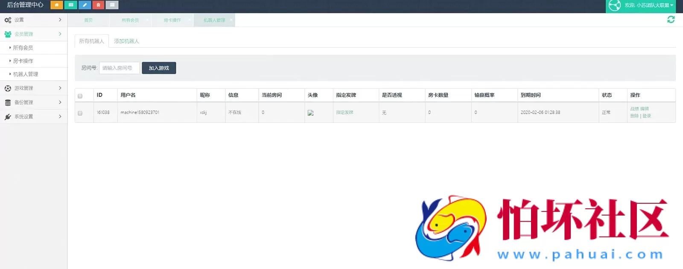Switch to the 添加机器人 sub-tab
683x269 pixels.
coord(126,41)
